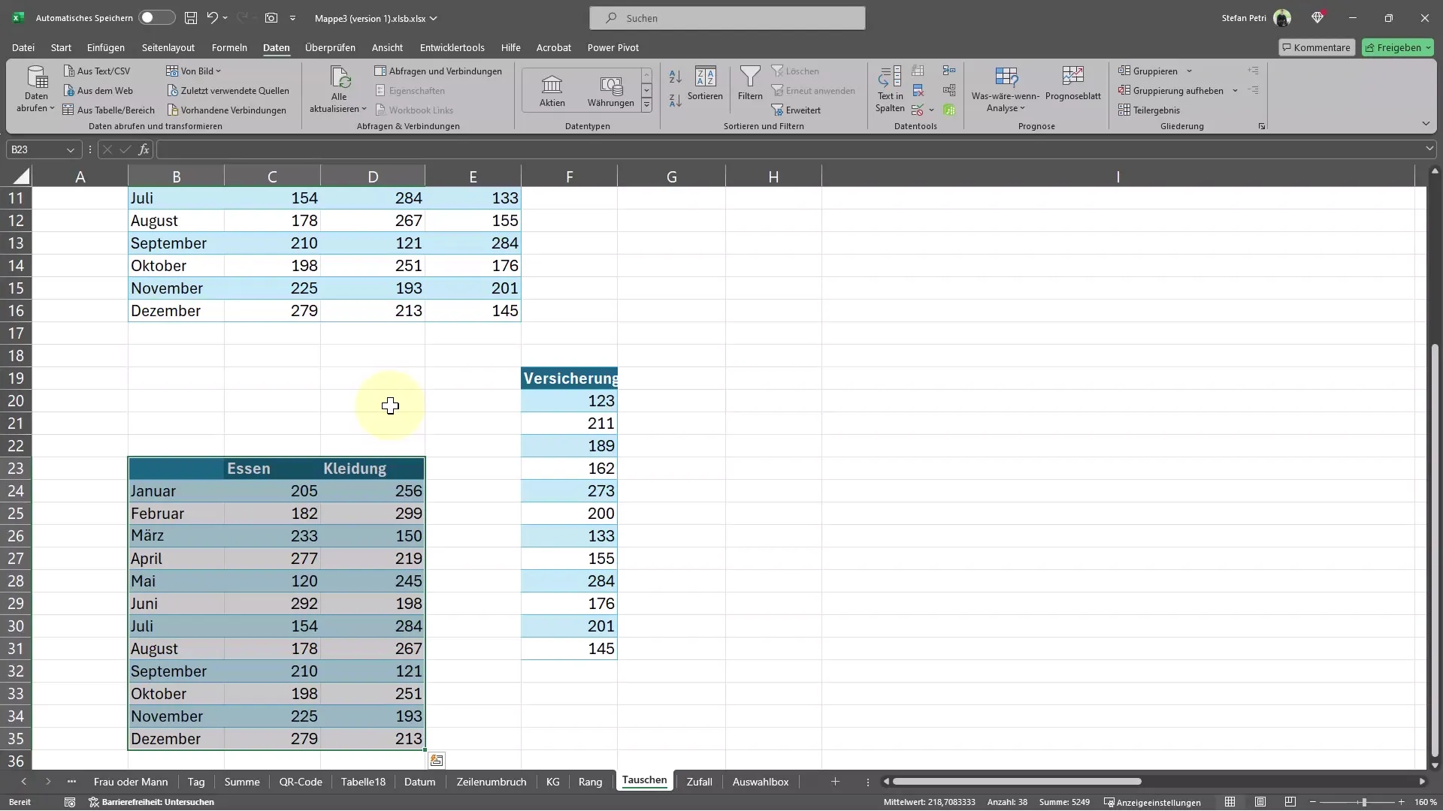
Task: Open Daten abrufen dropdown
Action: tap(36, 89)
